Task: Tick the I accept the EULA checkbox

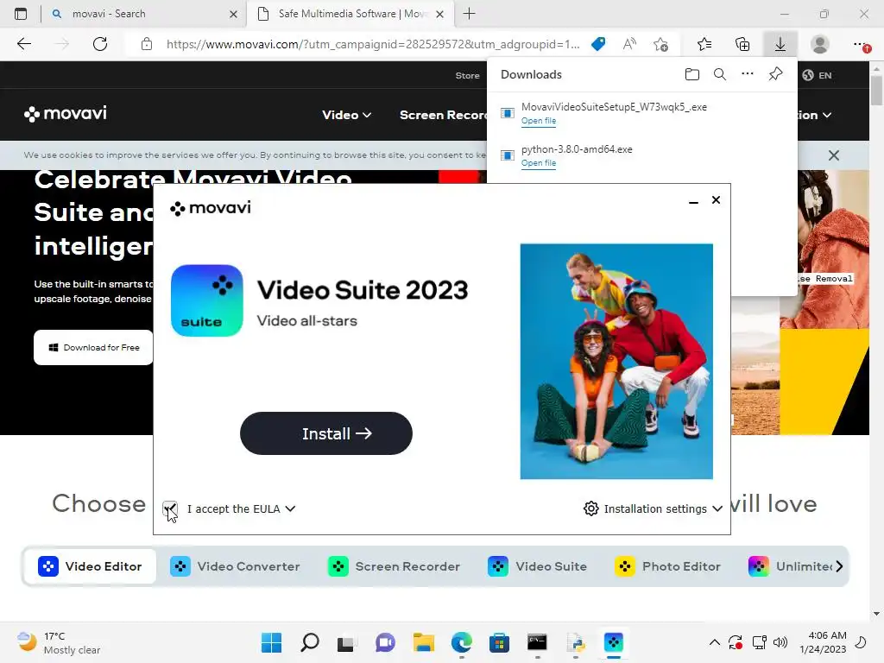Action: point(170,508)
